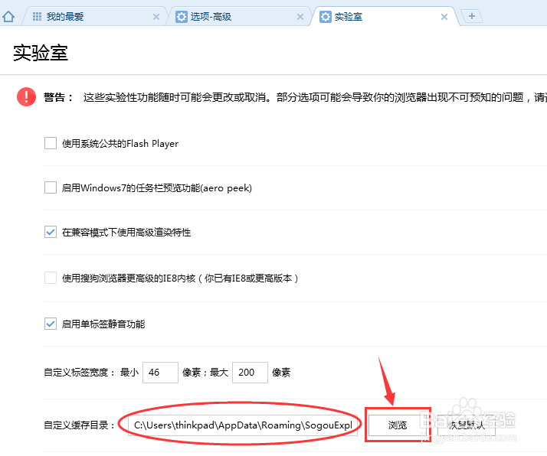Click the 警告： label text

click(x=58, y=97)
